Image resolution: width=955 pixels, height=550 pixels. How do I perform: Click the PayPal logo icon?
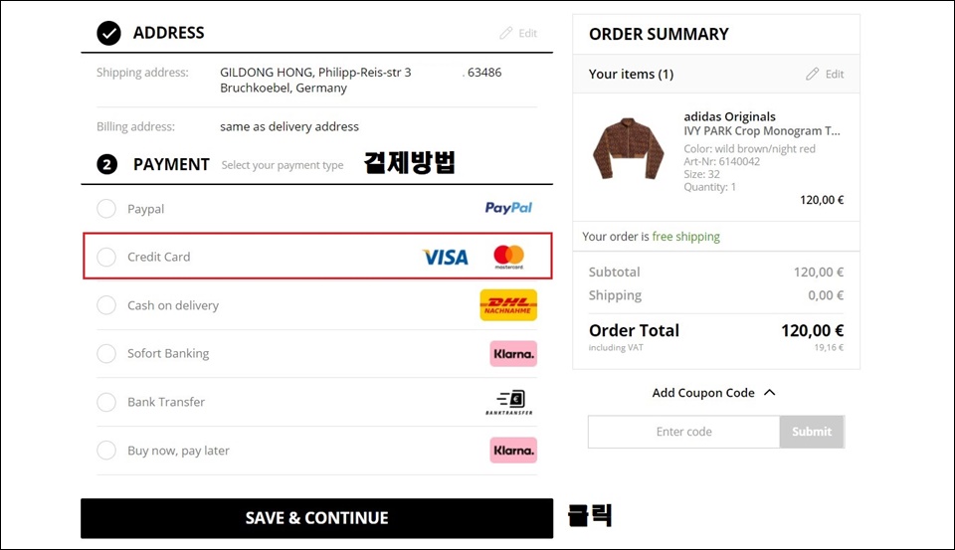[x=508, y=208]
